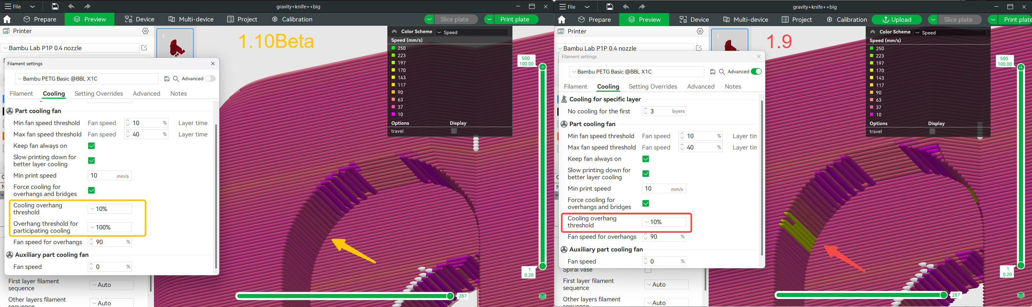The height and width of the screenshot is (307, 1032).
Task: Uncheck Keep fan always on in 1.10Beta
Action: pos(91,146)
